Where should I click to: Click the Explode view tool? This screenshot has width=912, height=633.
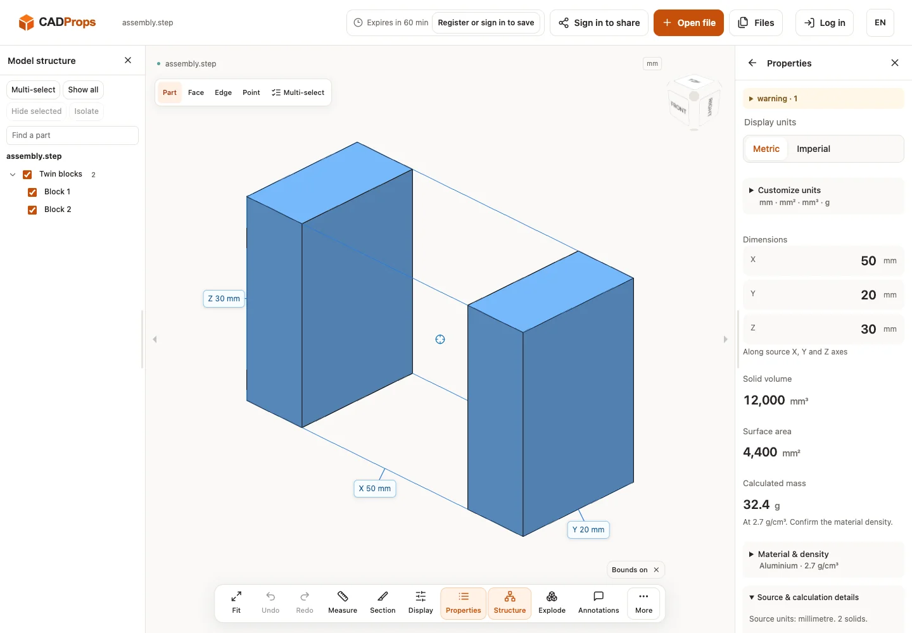[552, 603]
